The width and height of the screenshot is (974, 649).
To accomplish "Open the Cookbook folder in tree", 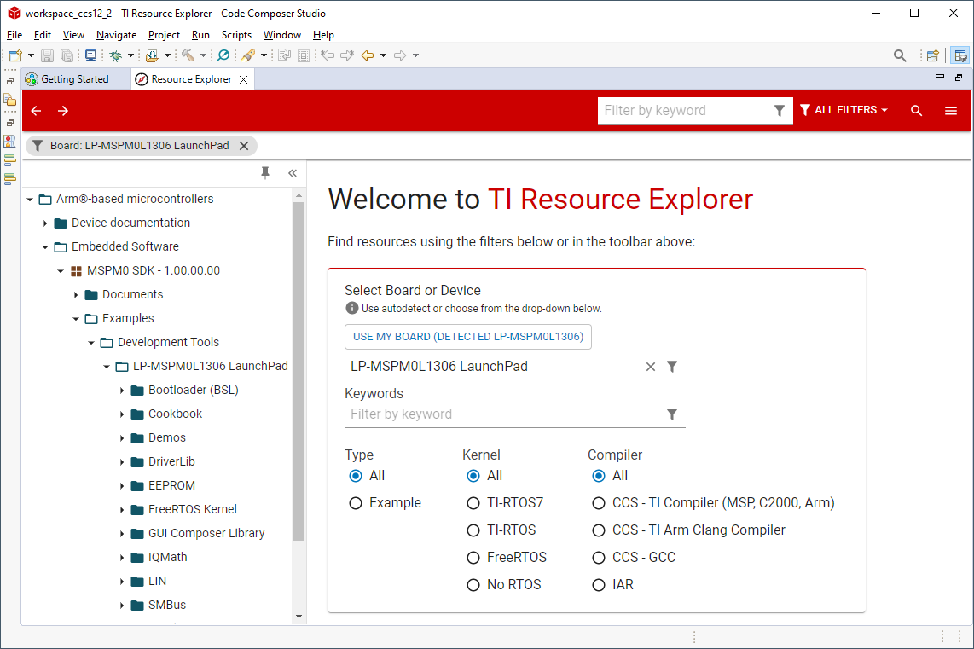I will click(x=175, y=414).
